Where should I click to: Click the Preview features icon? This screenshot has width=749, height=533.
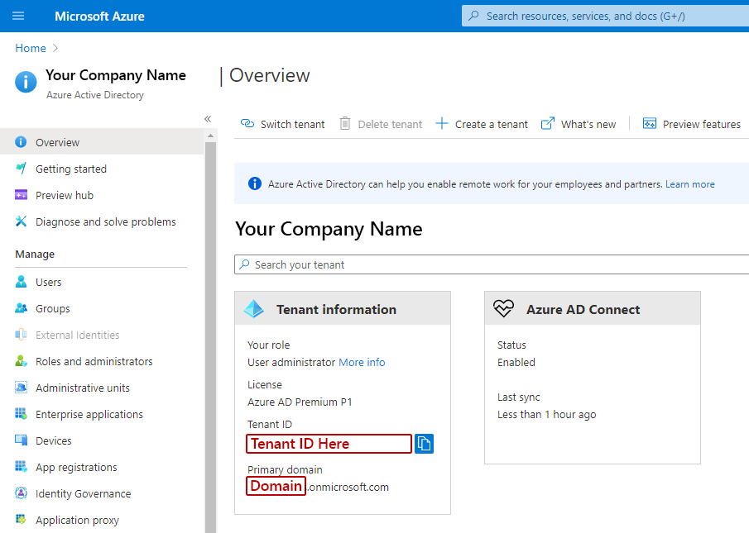click(x=650, y=124)
